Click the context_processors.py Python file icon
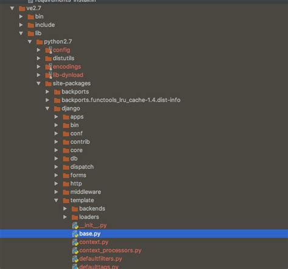This screenshot has width=288, height=269. pos(75,251)
